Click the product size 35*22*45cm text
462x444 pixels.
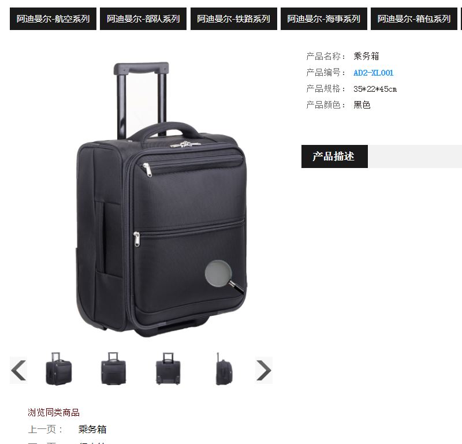click(x=375, y=89)
